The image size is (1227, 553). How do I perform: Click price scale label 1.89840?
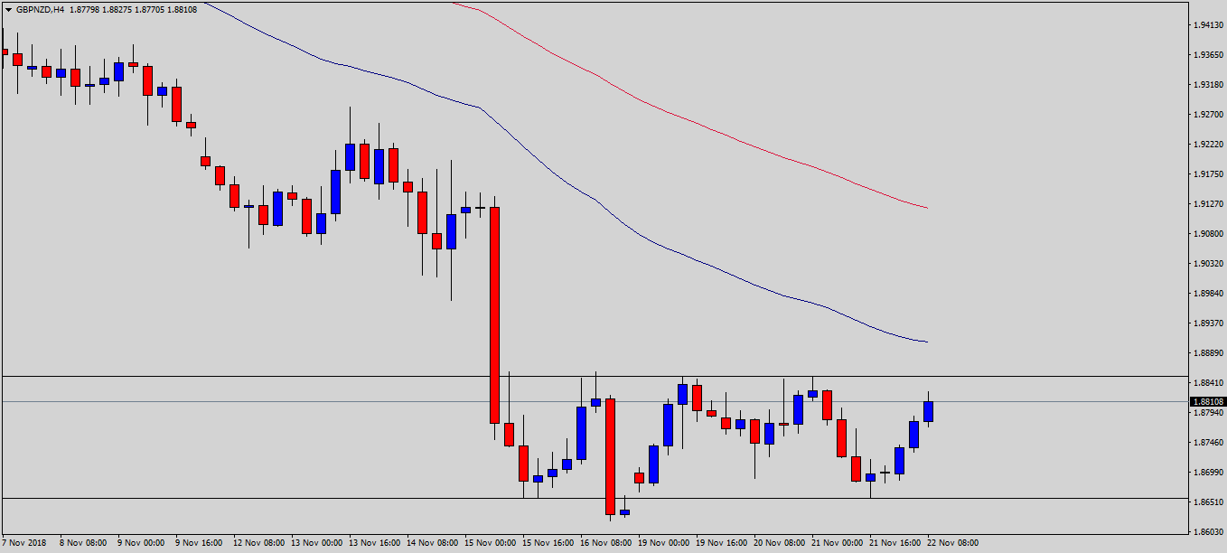[x=1208, y=294]
